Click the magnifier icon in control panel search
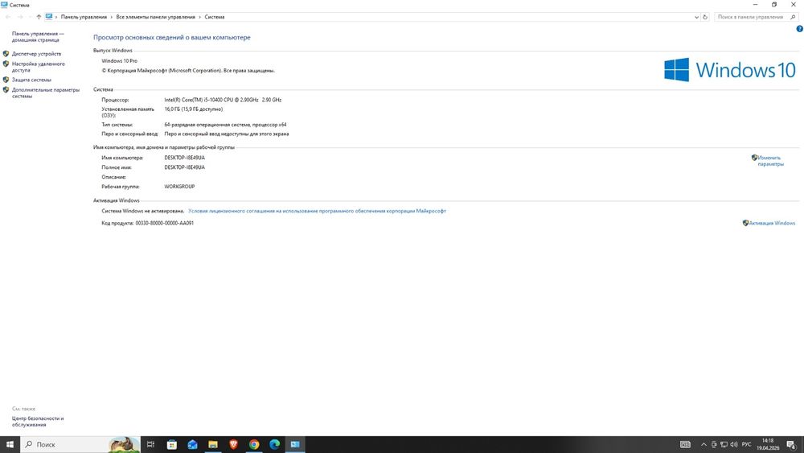The image size is (804, 453). point(793,17)
